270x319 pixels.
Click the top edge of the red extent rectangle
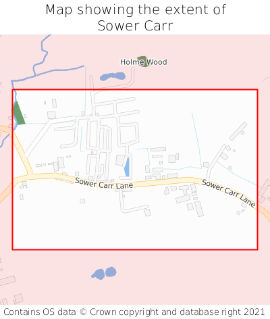(x=135, y=90)
